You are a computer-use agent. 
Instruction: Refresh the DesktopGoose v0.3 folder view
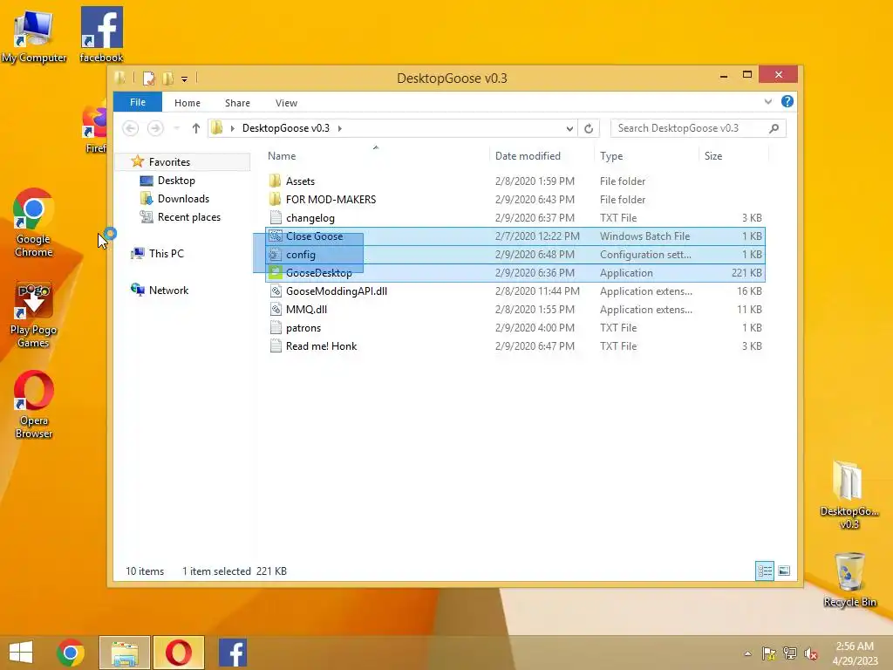589,128
